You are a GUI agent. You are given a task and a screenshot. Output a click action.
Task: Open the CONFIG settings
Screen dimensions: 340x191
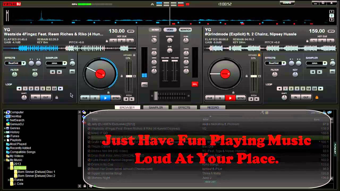coord(287,3)
